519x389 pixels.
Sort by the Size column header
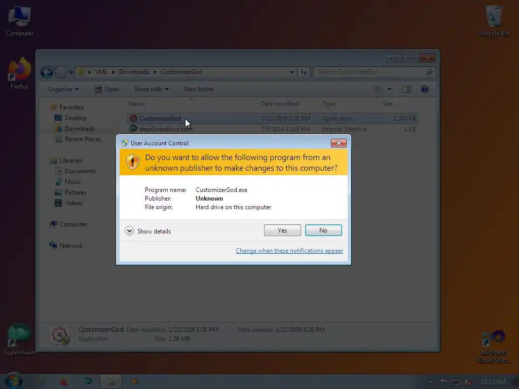click(388, 103)
